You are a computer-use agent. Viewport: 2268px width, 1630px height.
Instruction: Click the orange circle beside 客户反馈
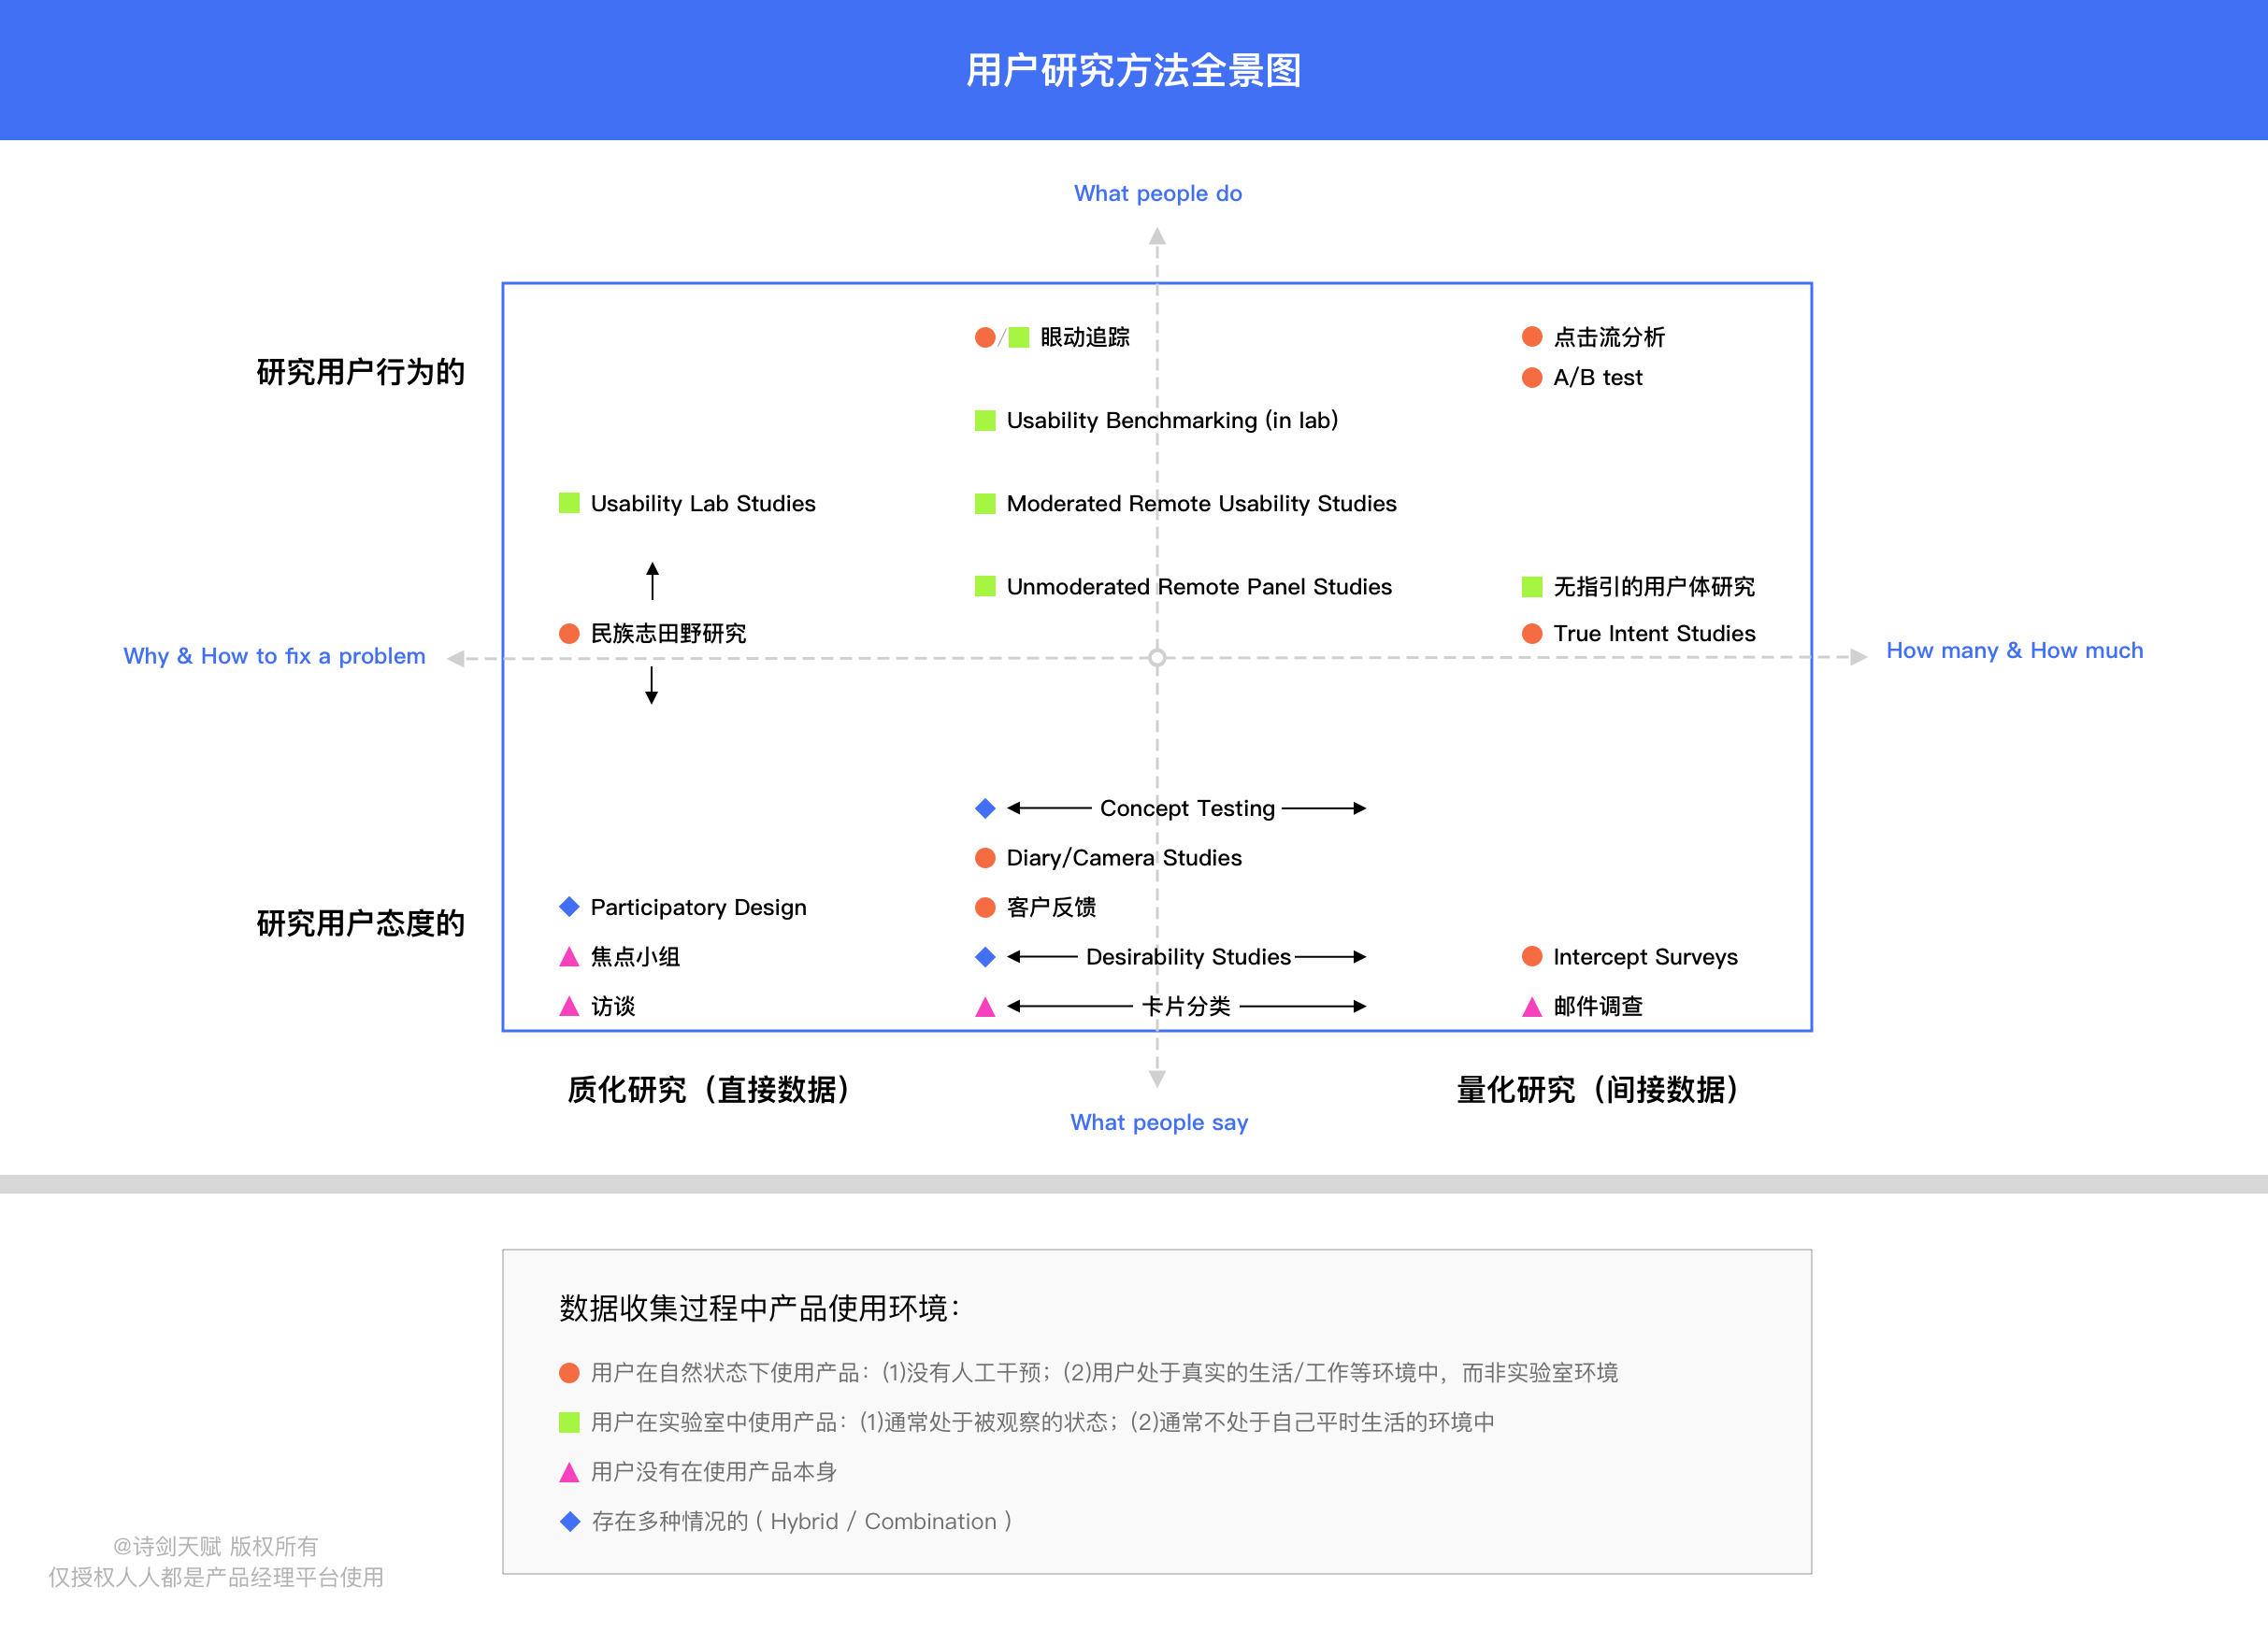(985, 907)
